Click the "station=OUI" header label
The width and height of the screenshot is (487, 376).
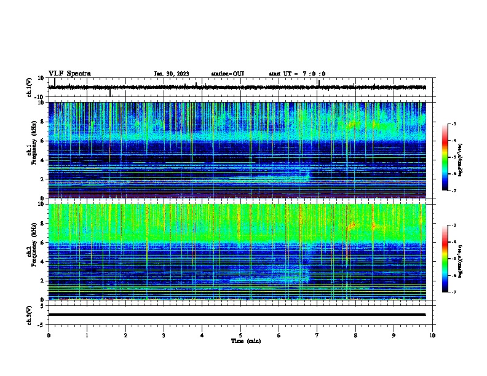click(x=228, y=74)
